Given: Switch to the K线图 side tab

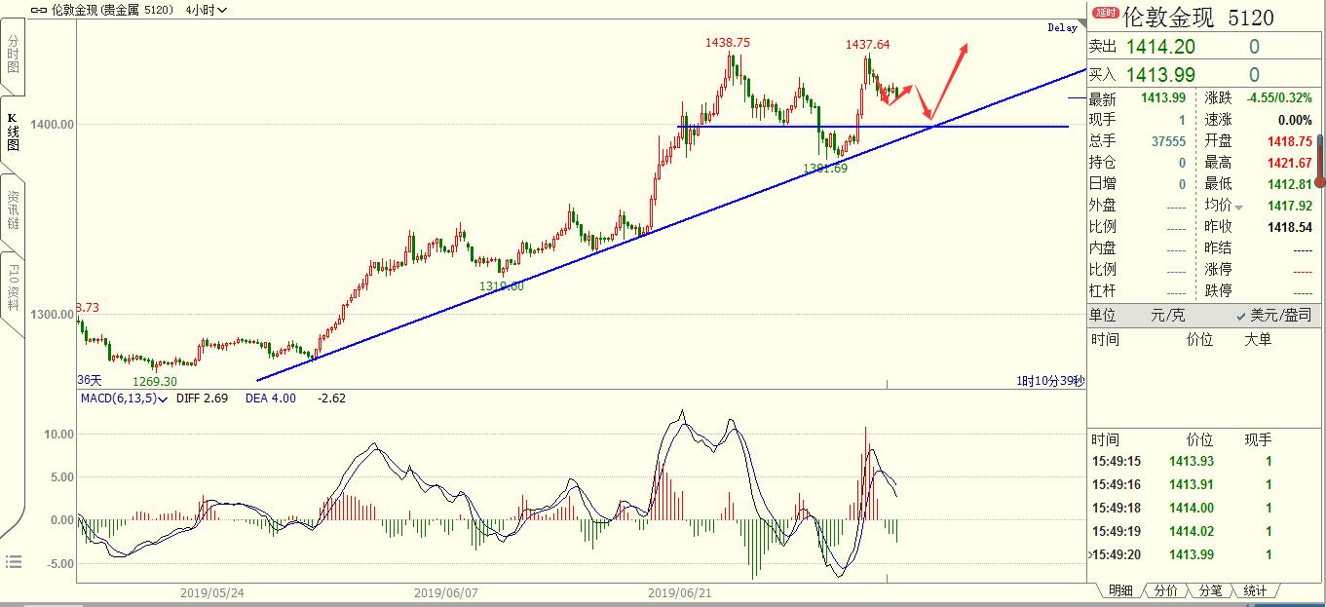Looking at the screenshot, I should coord(13,132).
